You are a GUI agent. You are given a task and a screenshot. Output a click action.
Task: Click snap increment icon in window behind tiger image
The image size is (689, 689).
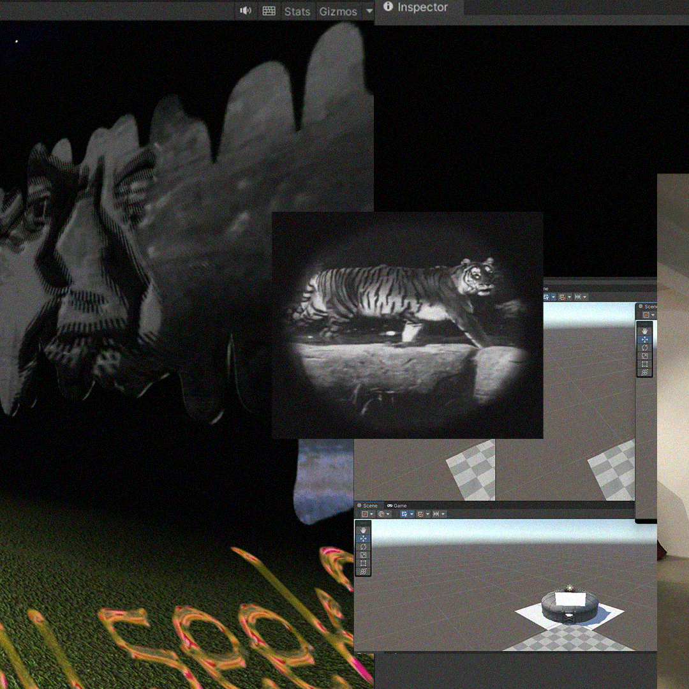578,297
